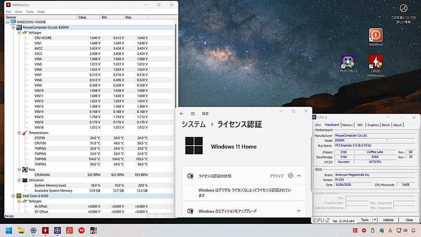
Task: Click the Validate button in CPU-Z
Action: [388, 220]
